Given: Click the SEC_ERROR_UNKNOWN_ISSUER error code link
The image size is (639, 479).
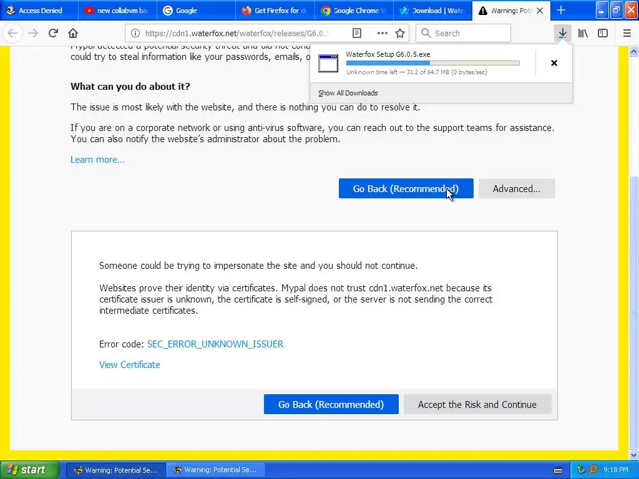Looking at the screenshot, I should coord(215,344).
